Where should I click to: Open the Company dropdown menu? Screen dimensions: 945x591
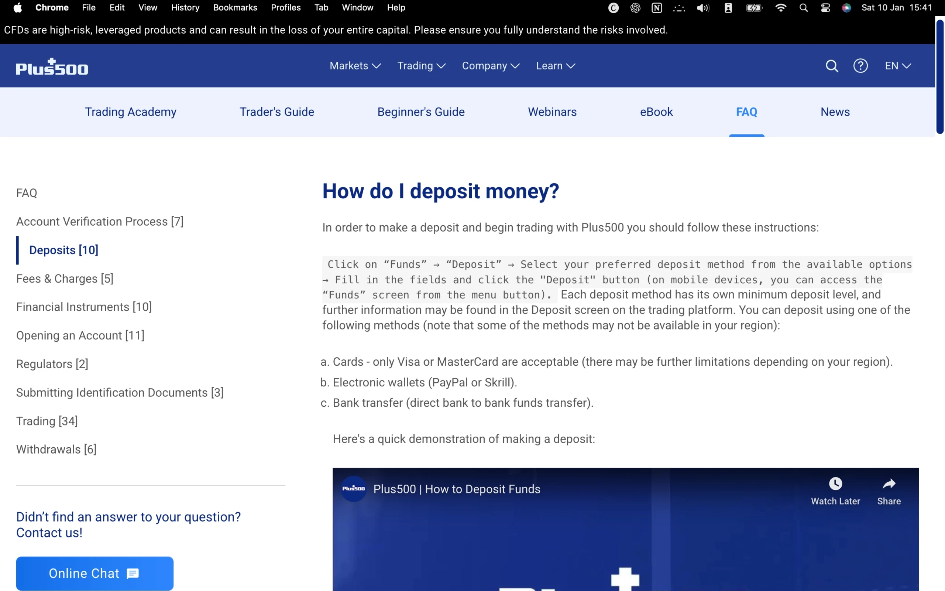[x=491, y=66]
